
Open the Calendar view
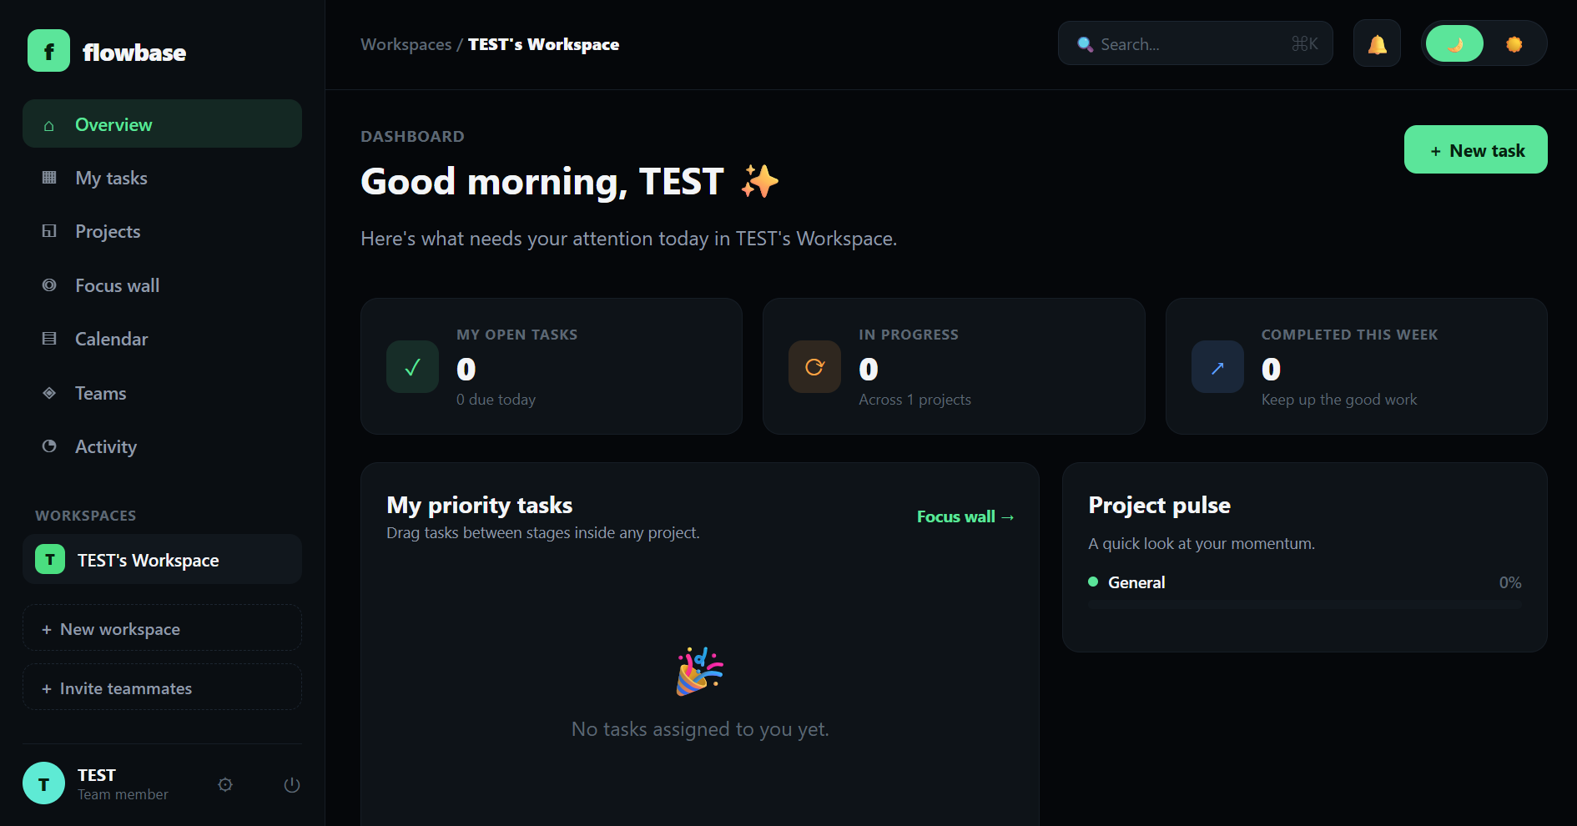pos(162,339)
